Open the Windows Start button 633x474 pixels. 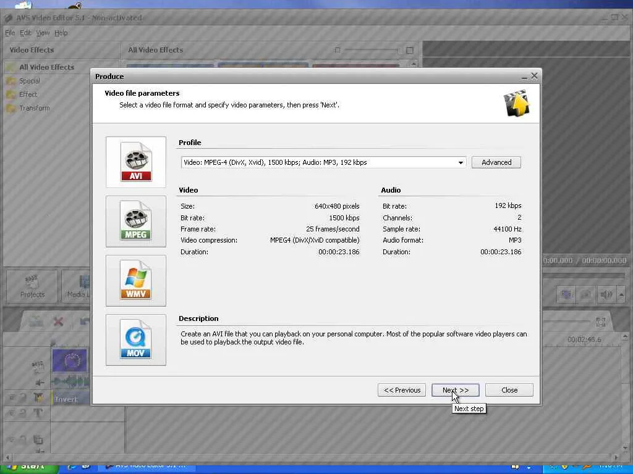[x=28, y=468]
